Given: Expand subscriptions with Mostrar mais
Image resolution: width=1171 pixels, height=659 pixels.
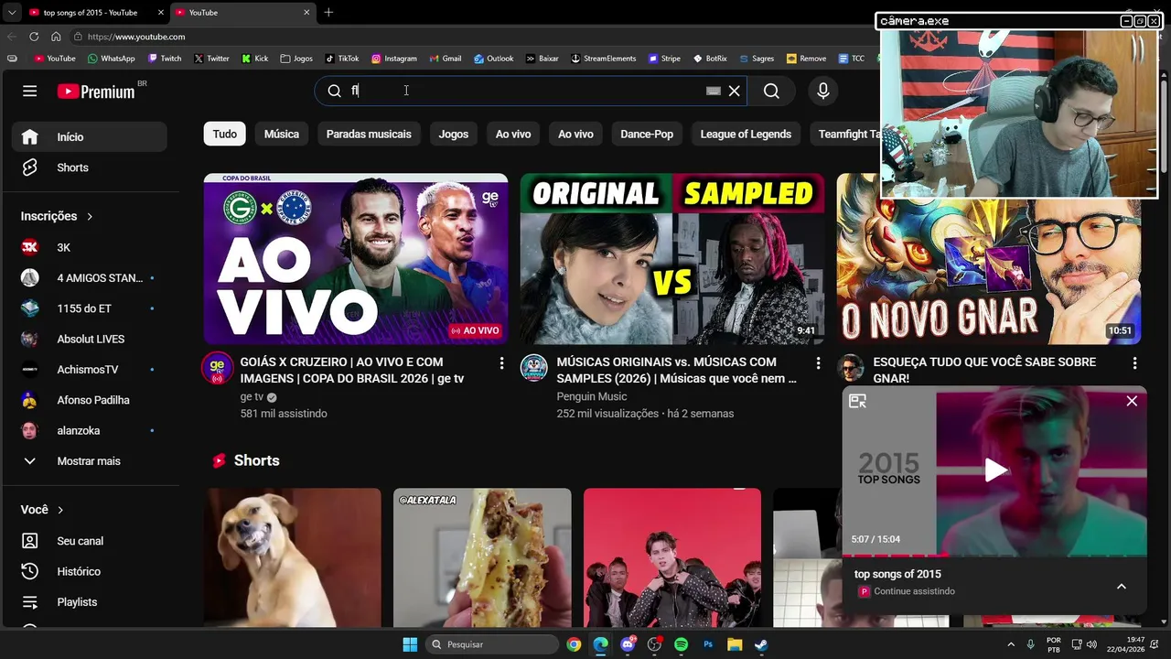Looking at the screenshot, I should pyautogui.click(x=89, y=461).
